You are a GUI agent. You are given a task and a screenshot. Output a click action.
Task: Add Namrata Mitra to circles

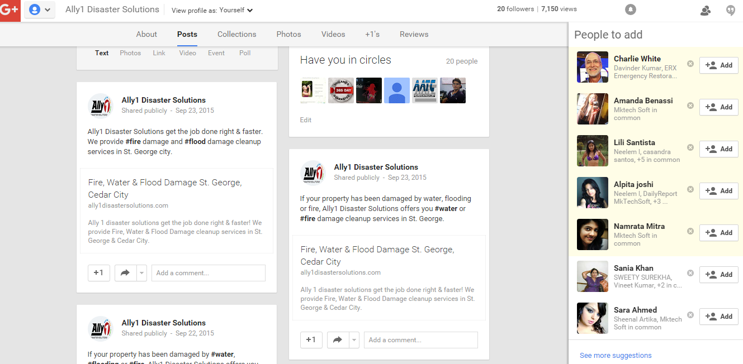coord(719,233)
